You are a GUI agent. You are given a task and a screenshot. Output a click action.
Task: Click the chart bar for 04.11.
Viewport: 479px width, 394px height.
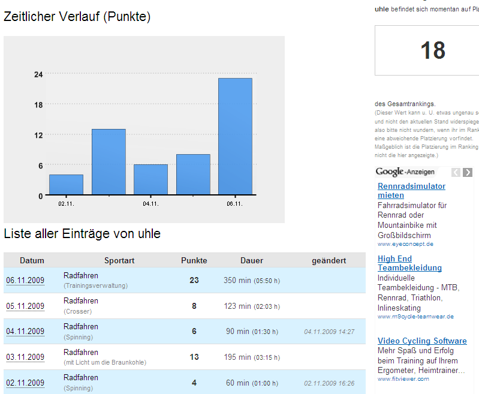pos(150,179)
